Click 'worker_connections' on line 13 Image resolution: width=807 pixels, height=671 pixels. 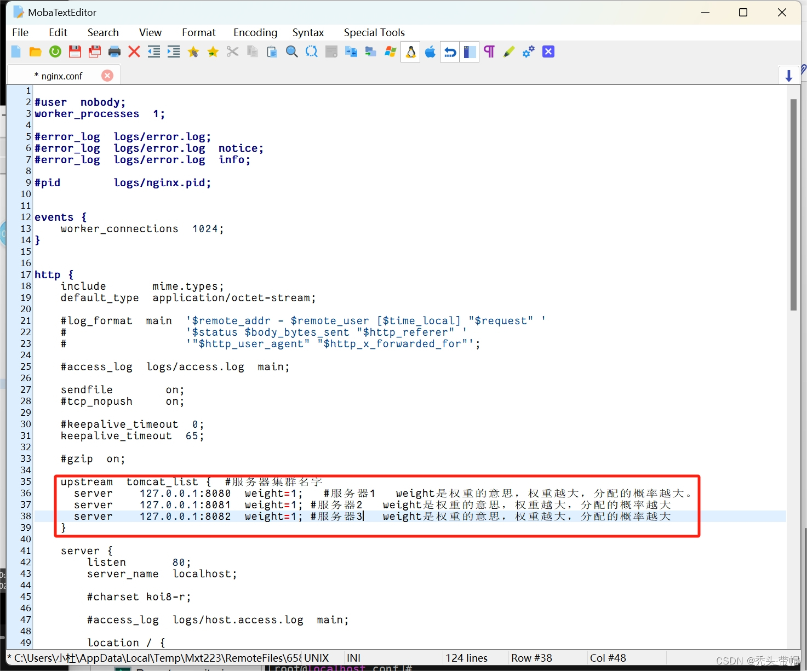[119, 229]
